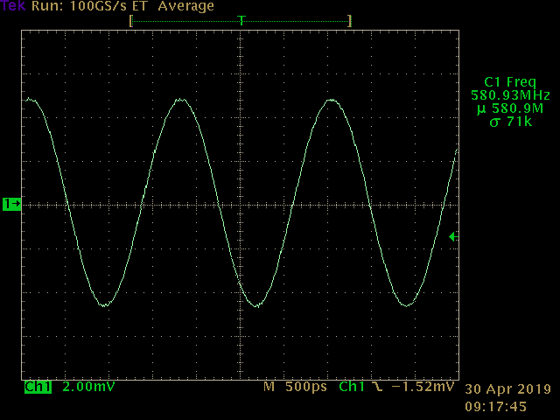560x420 pixels.
Task: Select the Average acquisition mode label
Action: click(185, 7)
